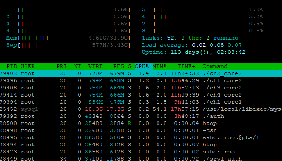Click the 18.3G VIRT value of mysql

(x=94, y=109)
